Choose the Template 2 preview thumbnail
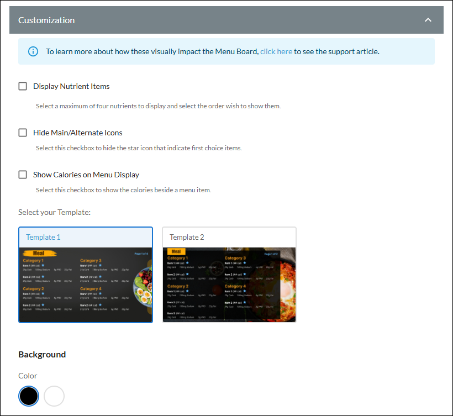The width and height of the screenshot is (453, 416). 229,285
